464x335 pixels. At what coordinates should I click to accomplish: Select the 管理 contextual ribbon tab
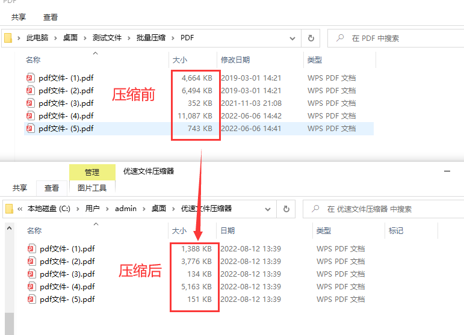tap(92, 172)
